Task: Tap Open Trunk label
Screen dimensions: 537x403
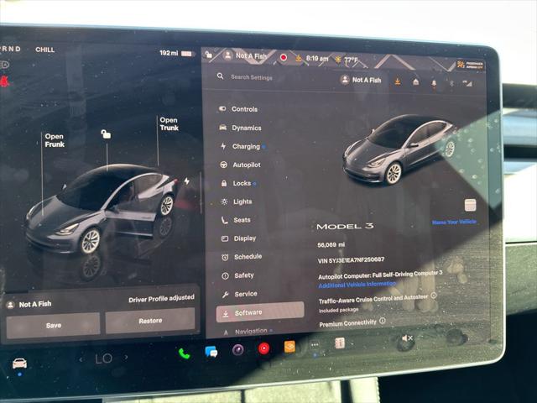Action: point(169,123)
